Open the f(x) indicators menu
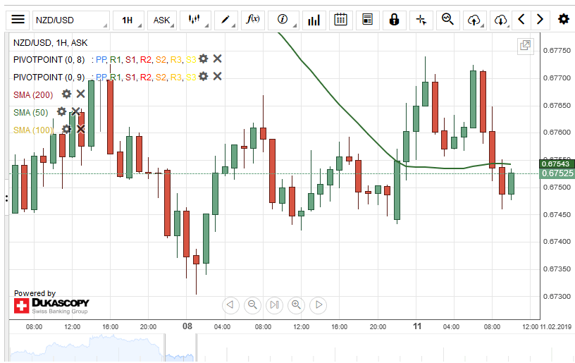The image size is (575, 363). click(253, 20)
